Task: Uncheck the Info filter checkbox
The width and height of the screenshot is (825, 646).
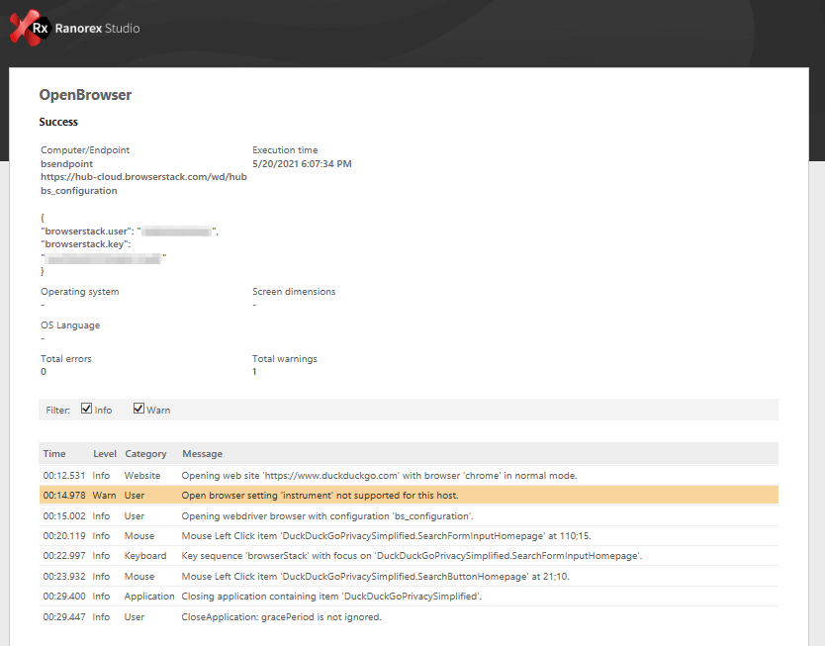Action: click(x=87, y=409)
